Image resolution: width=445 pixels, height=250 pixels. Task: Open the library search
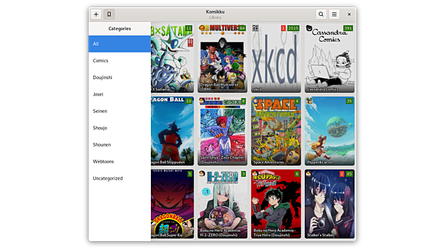coord(321,14)
